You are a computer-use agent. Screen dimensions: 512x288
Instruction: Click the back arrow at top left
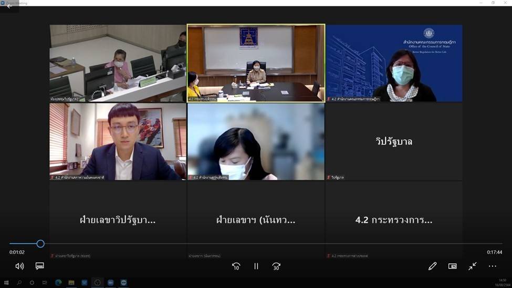pyautogui.click(x=9, y=6)
